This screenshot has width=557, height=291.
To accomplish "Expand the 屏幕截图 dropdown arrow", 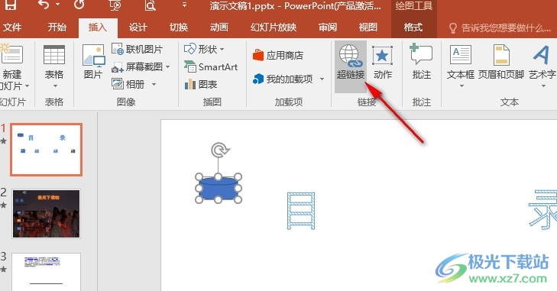I will [x=167, y=66].
